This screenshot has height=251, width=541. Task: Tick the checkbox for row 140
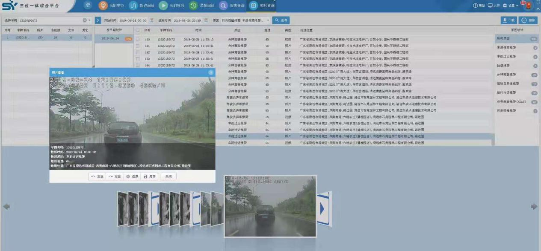click(138, 39)
